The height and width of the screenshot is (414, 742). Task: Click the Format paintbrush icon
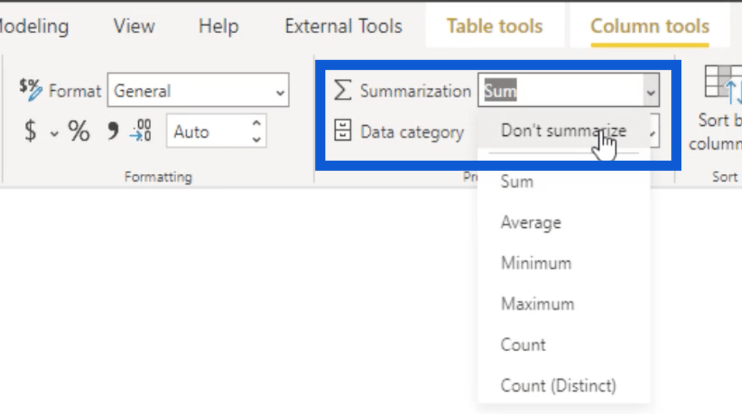click(30, 90)
